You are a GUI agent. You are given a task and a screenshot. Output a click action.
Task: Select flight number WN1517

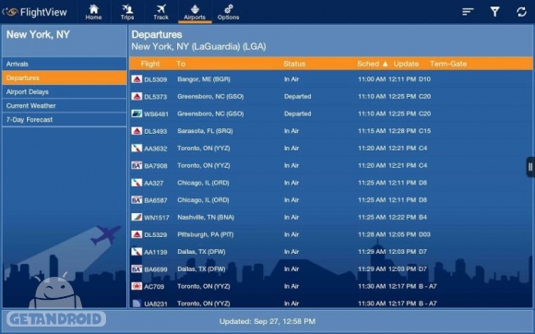(x=157, y=218)
